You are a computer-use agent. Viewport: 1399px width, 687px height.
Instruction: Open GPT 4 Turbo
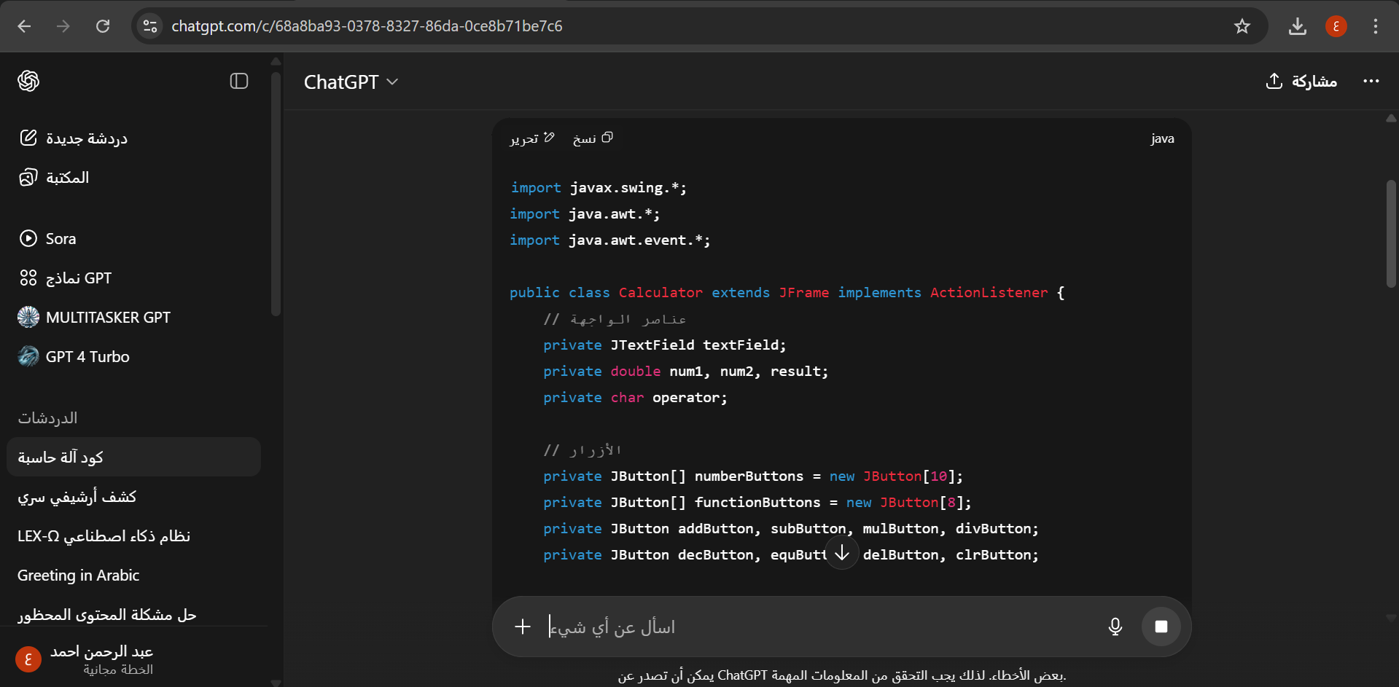(x=74, y=356)
